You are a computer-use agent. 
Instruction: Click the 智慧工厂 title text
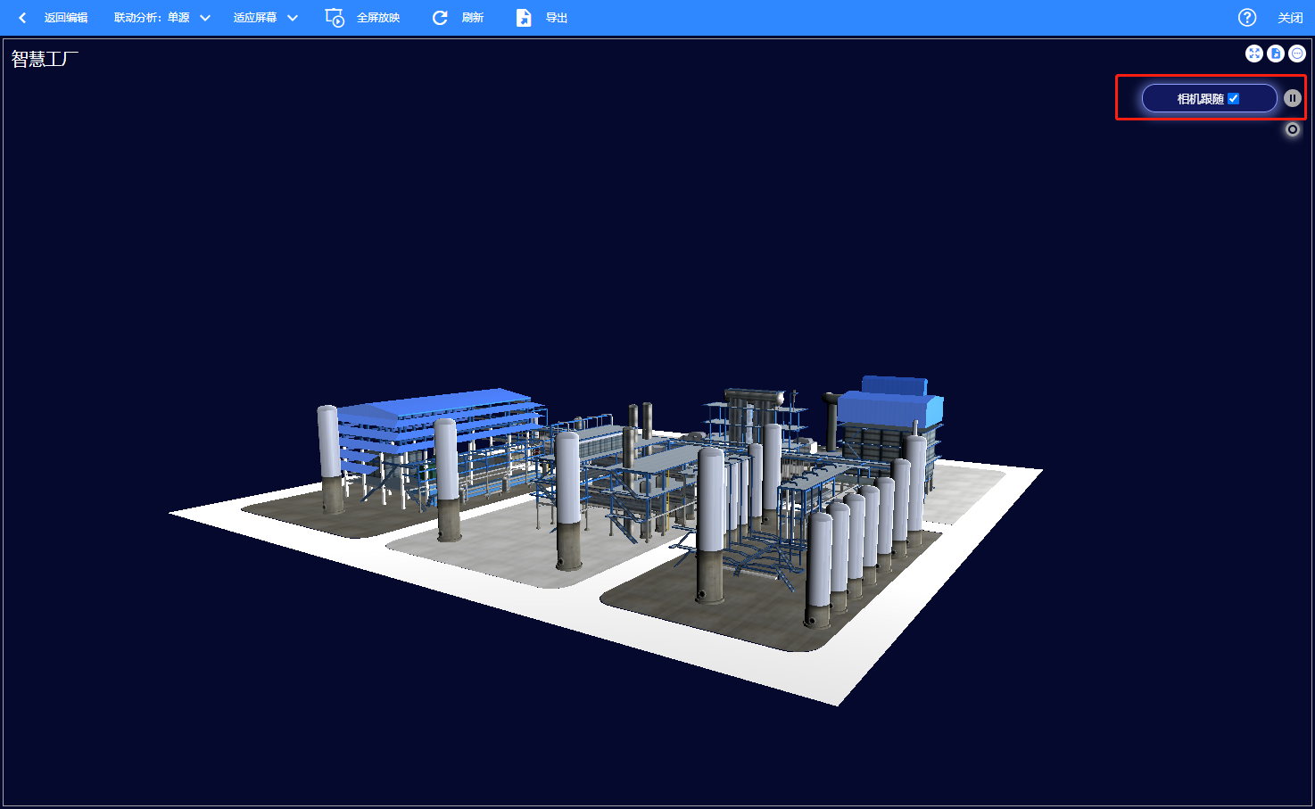point(45,59)
